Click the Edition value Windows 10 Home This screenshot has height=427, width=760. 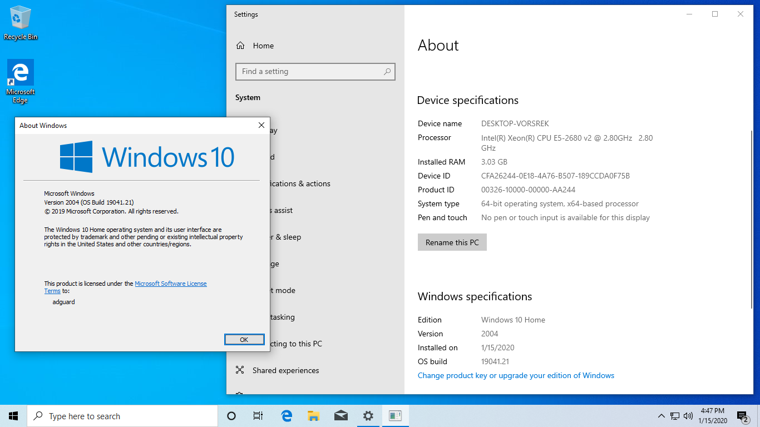pyautogui.click(x=513, y=320)
